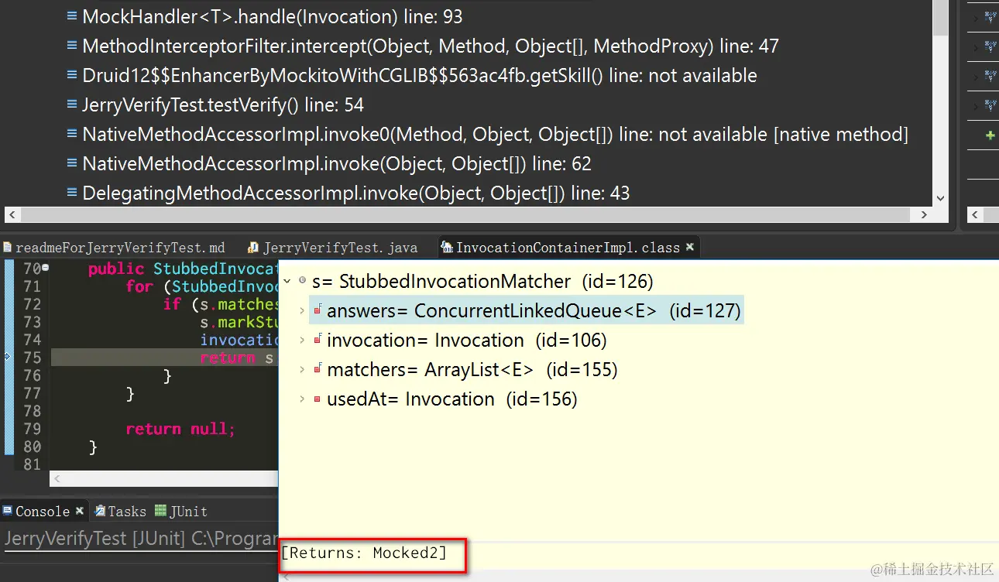
Task: Click stack frame icon beside JerryVerifyTest.testVerify()
Action: 72,104
